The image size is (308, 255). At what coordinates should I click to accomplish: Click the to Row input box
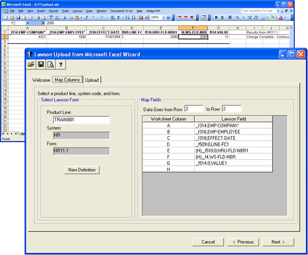coord(232,109)
